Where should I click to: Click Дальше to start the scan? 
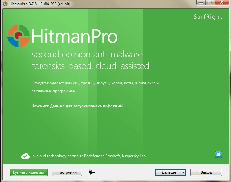point(168,172)
